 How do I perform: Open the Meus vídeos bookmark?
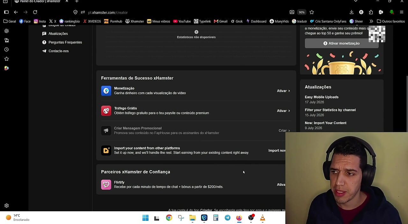tap(158, 21)
